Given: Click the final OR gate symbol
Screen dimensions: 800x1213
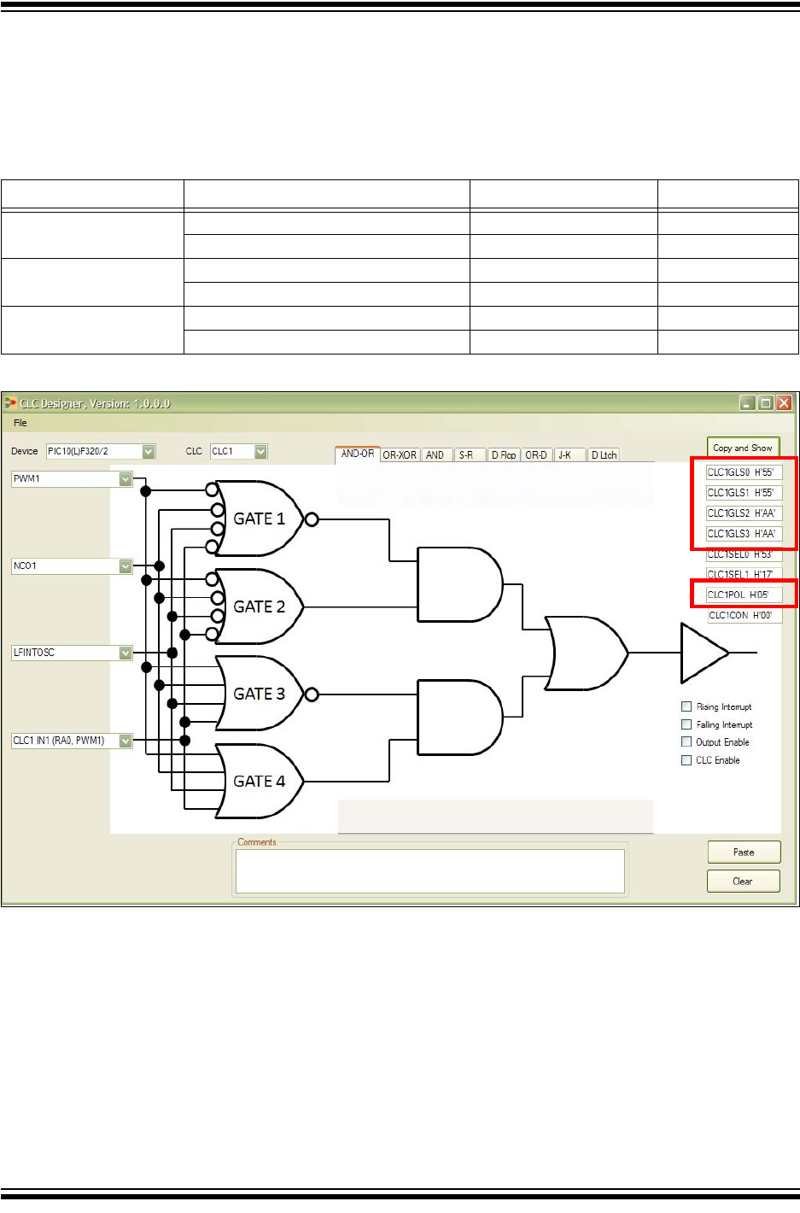Looking at the screenshot, I should click(x=587, y=653).
